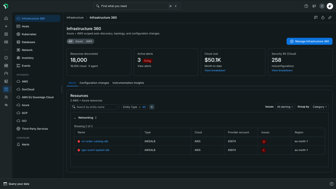Switch to Configuration changes tab
Viewport: 336px width, 189px height.
click(x=94, y=83)
